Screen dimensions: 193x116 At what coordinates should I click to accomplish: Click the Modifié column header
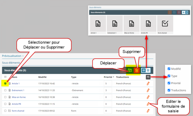click(x=42, y=77)
